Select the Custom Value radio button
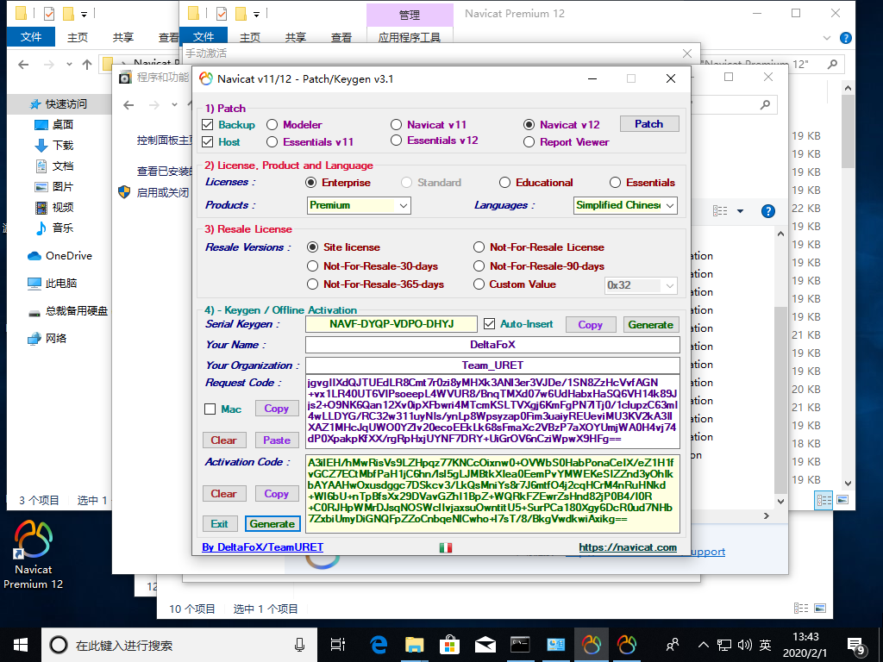Viewport: 883px width, 662px height. coord(479,284)
